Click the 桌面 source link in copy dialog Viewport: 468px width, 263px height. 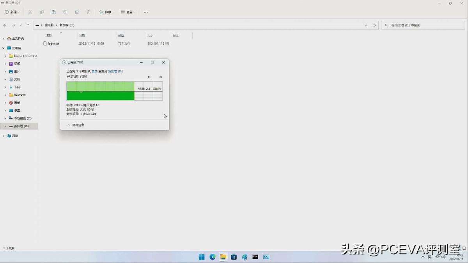[x=94, y=71]
